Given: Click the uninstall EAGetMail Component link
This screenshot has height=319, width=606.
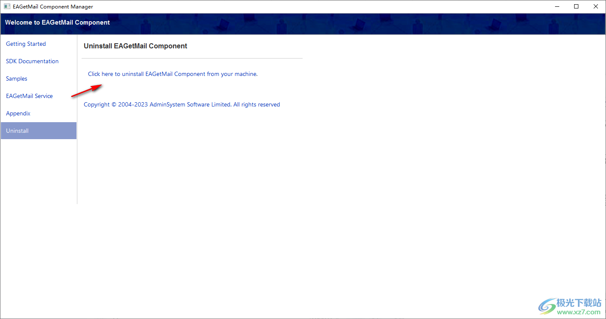Looking at the screenshot, I should point(173,74).
